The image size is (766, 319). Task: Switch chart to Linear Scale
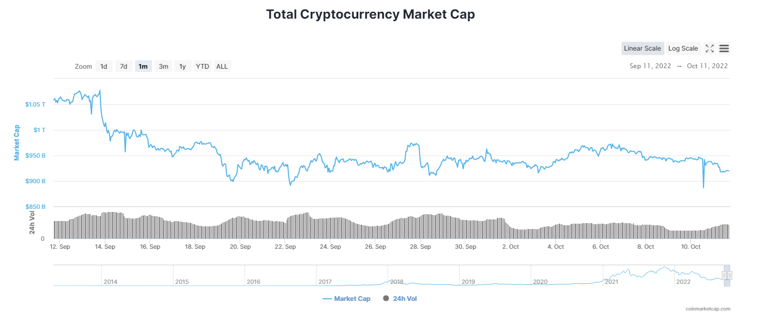(x=643, y=48)
